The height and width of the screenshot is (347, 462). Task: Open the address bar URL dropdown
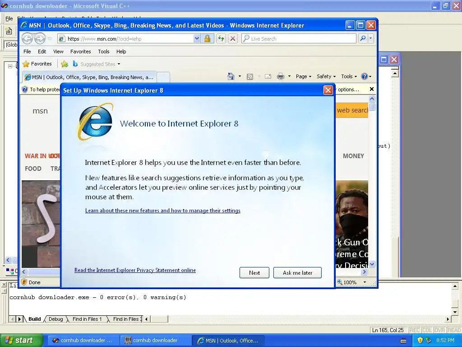pos(197,38)
